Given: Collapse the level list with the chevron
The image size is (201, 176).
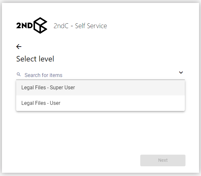Looking at the screenshot, I should pos(181,72).
